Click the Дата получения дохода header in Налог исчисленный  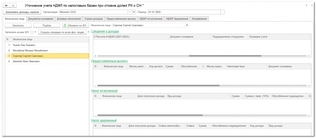tap(151, 96)
